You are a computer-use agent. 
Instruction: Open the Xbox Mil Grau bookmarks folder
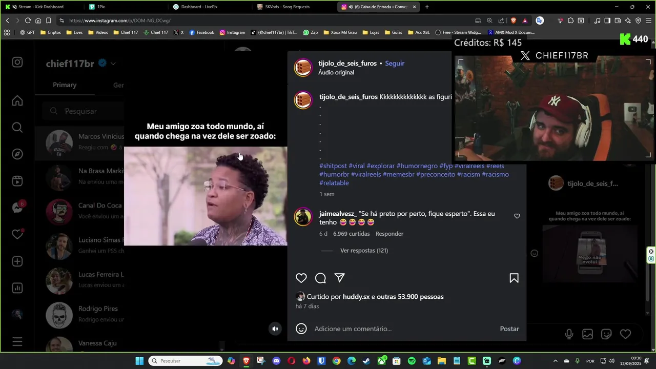coord(339,32)
